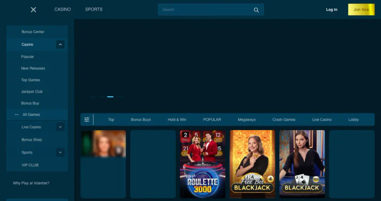Screen dimensions: 381x201
Task: Open the game filter settings icon
Action: [x=87, y=120]
